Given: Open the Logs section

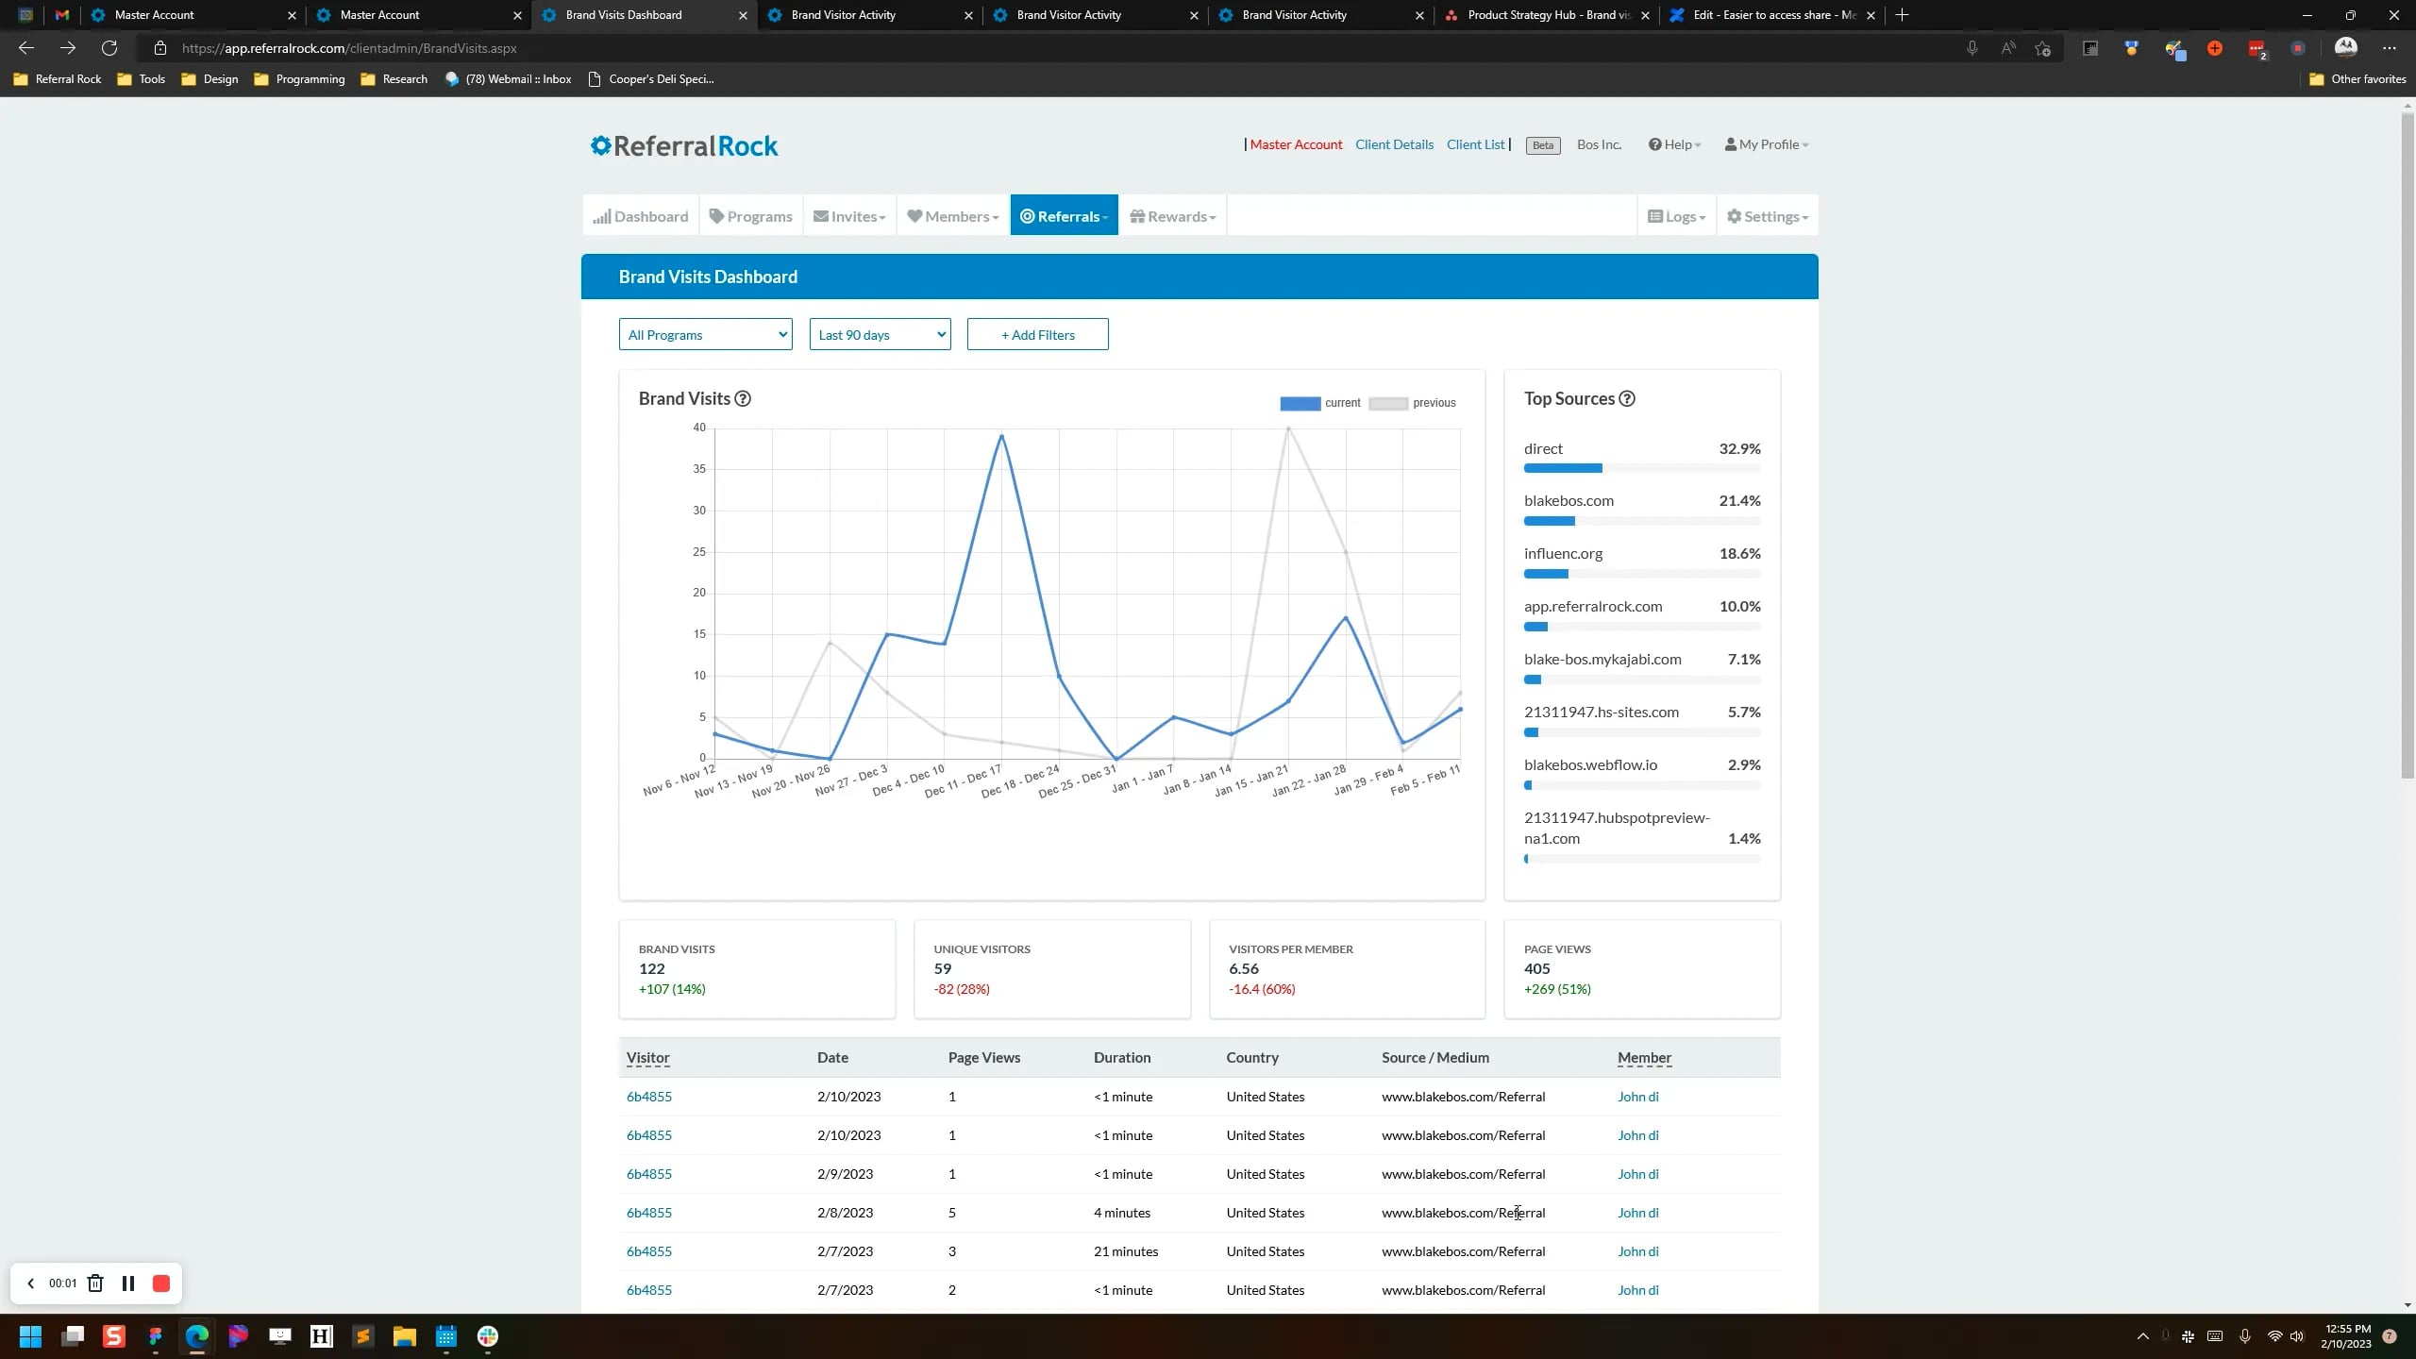Looking at the screenshot, I should point(1675,215).
